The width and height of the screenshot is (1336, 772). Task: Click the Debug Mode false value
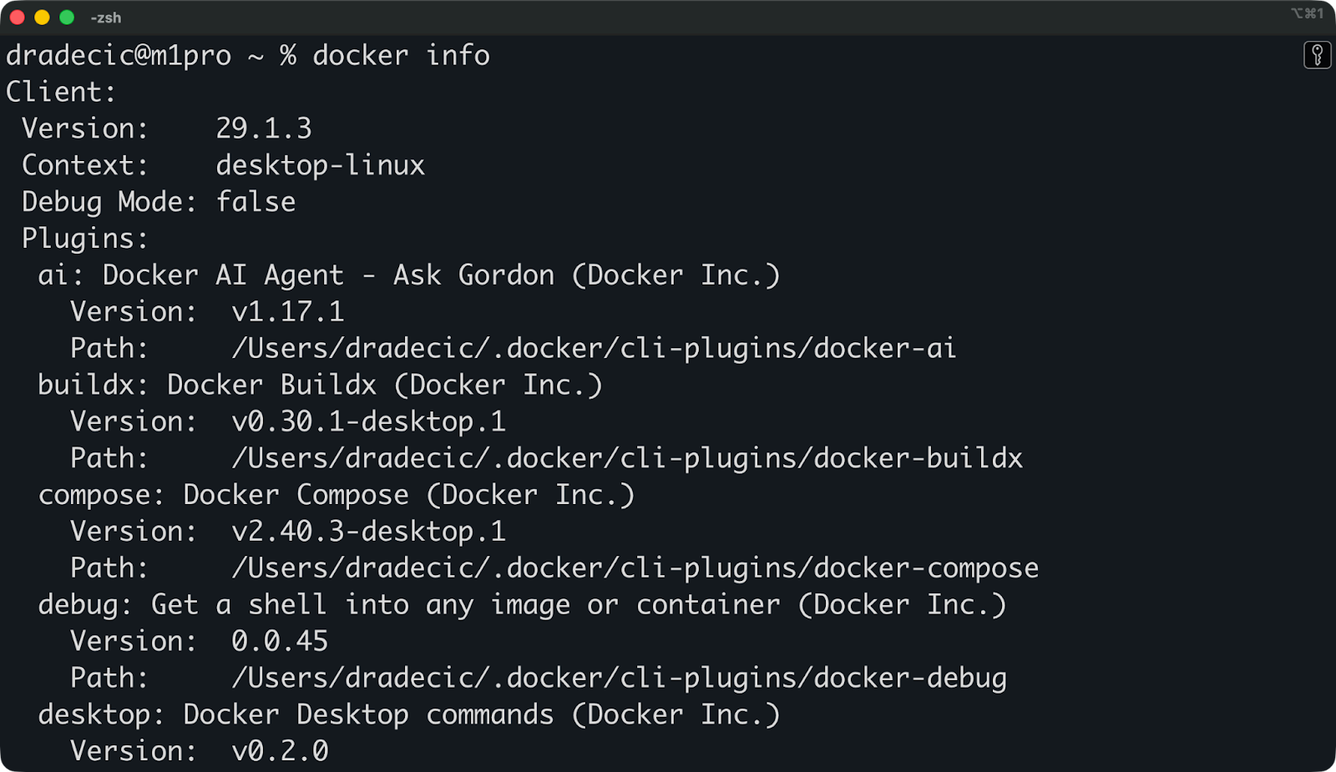click(x=256, y=201)
